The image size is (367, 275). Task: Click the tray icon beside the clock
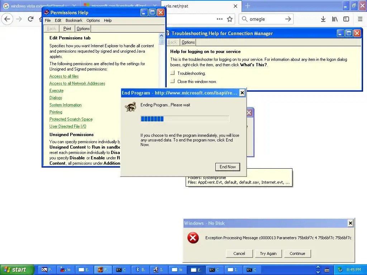(340, 270)
